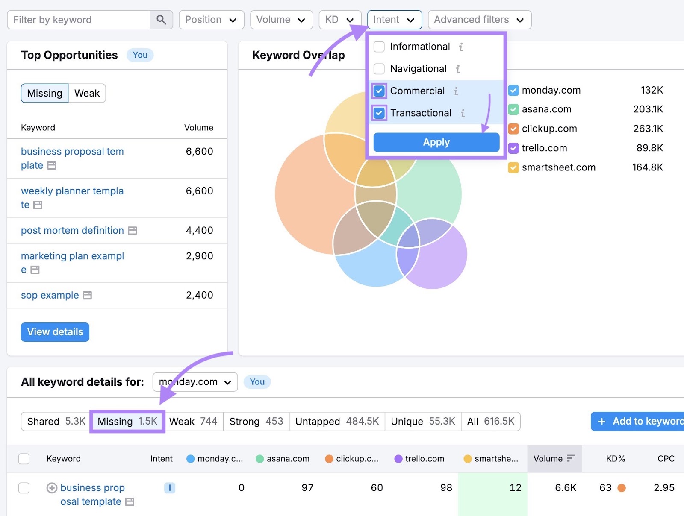
Task: Click the keyword search magnifier icon
Action: 161,20
